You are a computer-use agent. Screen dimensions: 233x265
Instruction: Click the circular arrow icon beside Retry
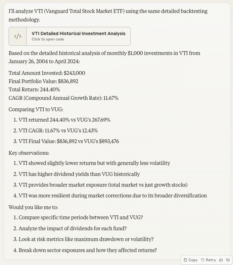203,260
